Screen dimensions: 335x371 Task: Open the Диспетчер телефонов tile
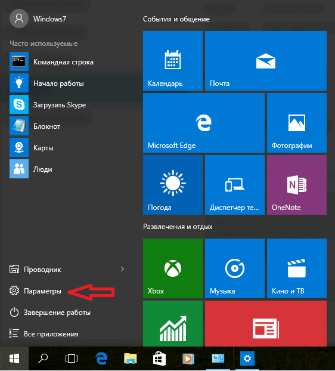[x=234, y=185]
